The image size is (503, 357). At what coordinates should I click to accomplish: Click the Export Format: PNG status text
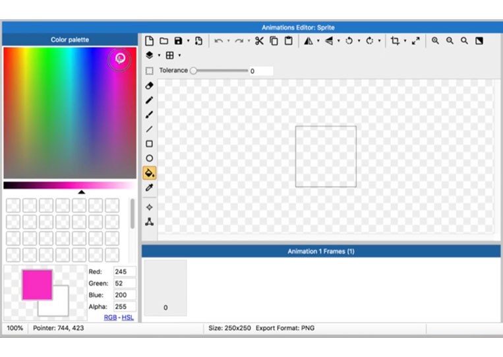point(285,328)
